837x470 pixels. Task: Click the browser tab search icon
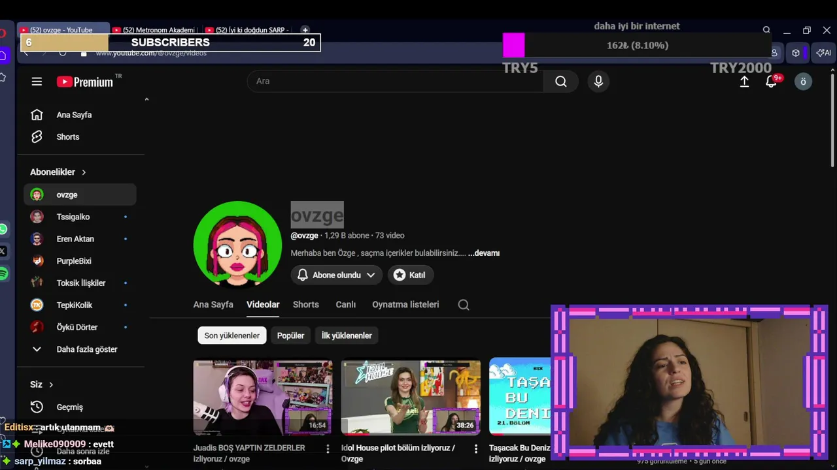(766, 30)
